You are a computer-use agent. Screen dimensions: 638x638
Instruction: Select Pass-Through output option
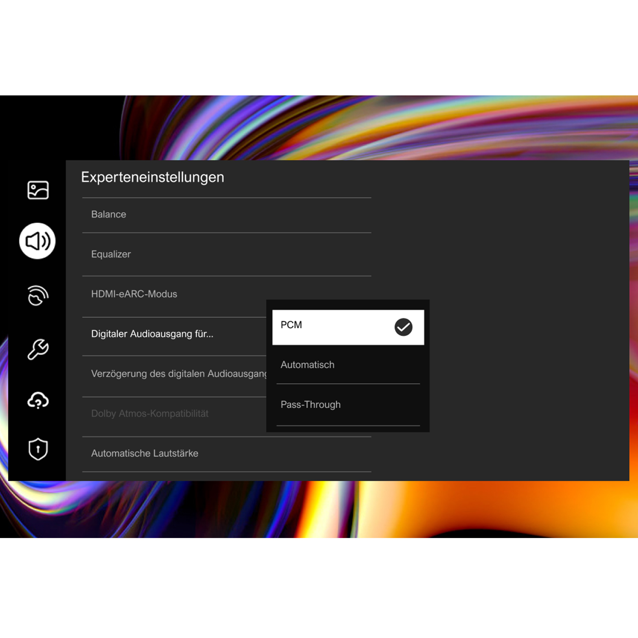tap(348, 405)
